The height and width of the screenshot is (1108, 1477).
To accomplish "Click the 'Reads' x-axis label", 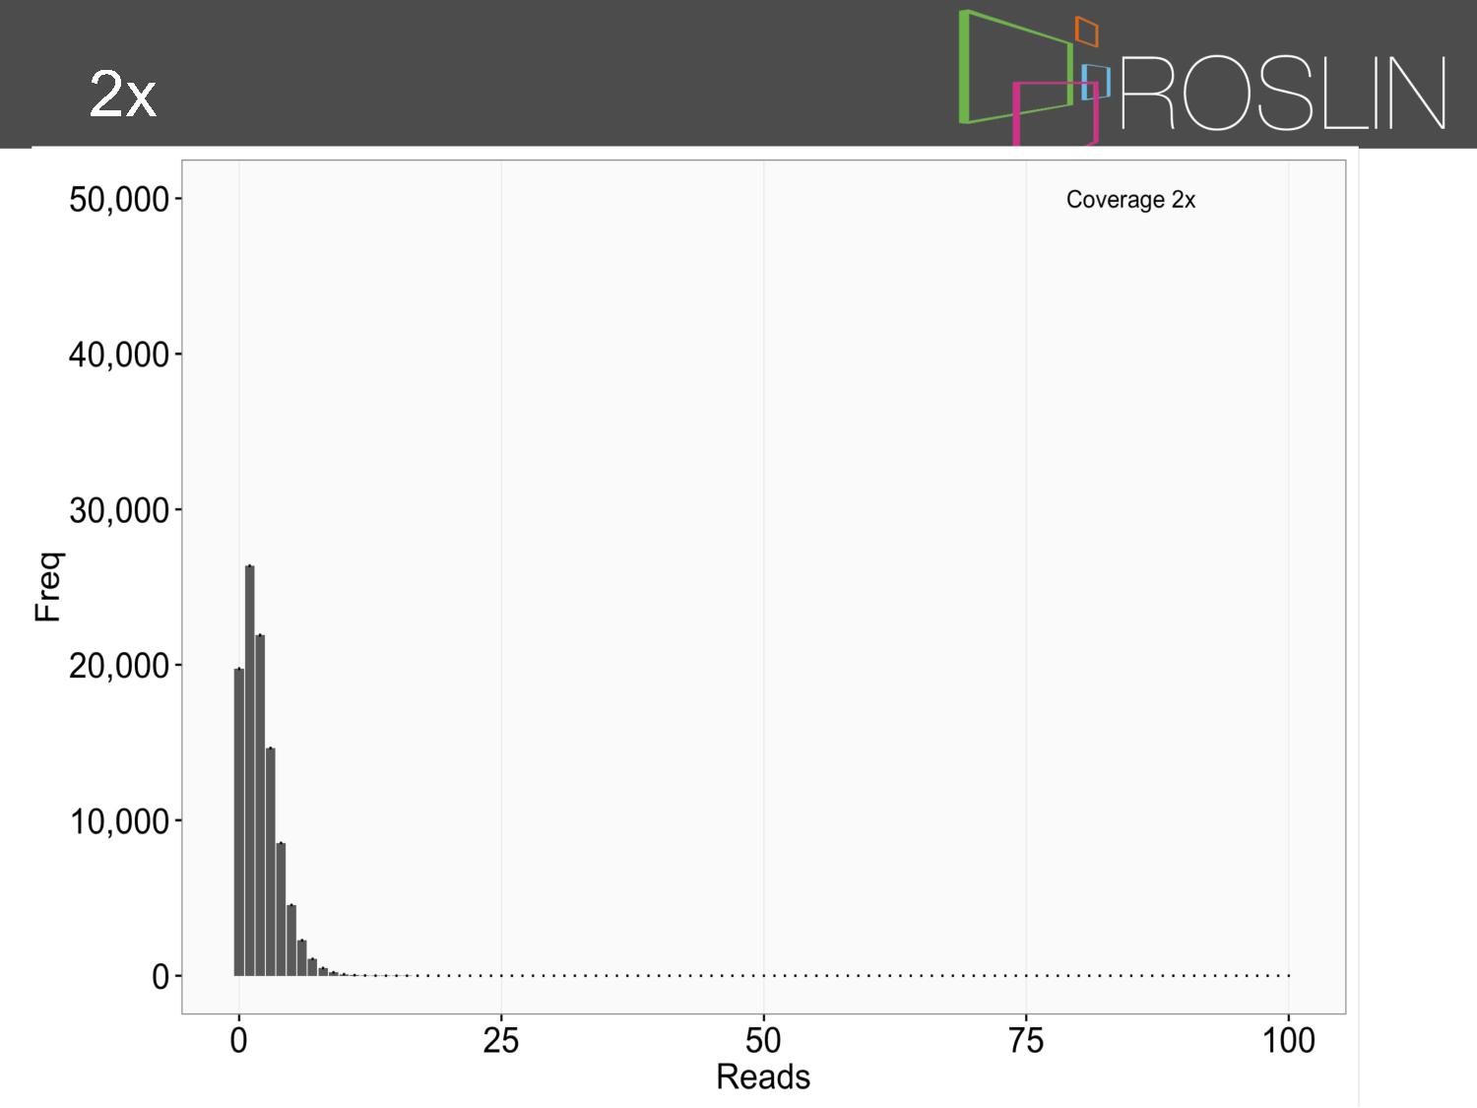I will click(x=763, y=1076).
